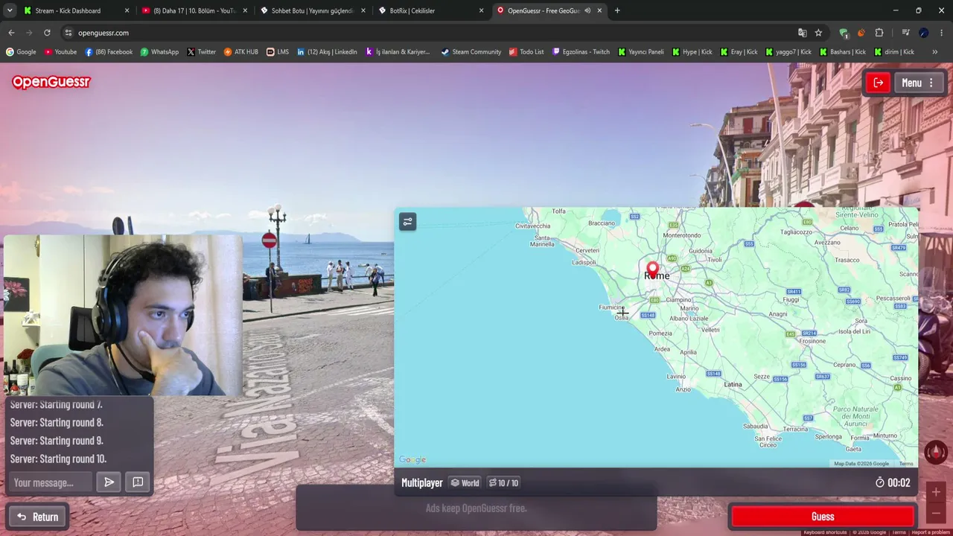Reload the openguessr.com page
The height and width of the screenshot is (536, 953).
click(x=47, y=33)
